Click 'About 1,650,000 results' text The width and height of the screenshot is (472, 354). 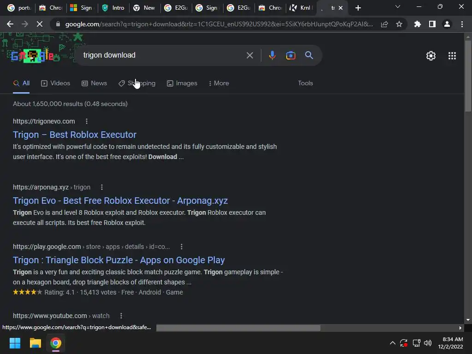pos(48,104)
